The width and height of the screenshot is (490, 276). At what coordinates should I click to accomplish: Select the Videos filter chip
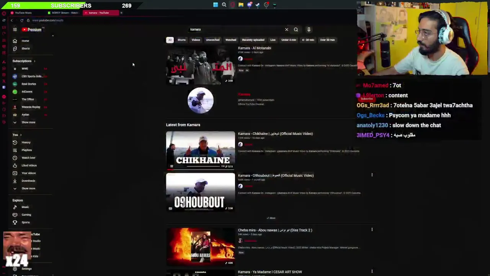tap(196, 40)
